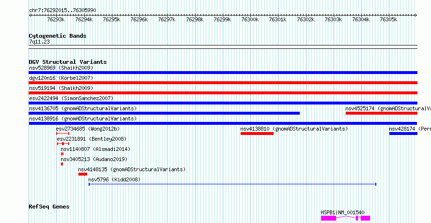Click the blue nsv4136705 variant bar
Screen dimensions: 431x223
click(164, 113)
